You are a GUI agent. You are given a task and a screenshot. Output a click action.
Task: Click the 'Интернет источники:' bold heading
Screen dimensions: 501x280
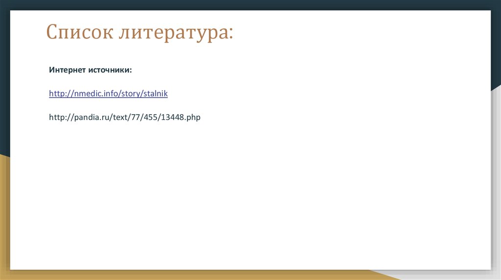tap(91, 70)
